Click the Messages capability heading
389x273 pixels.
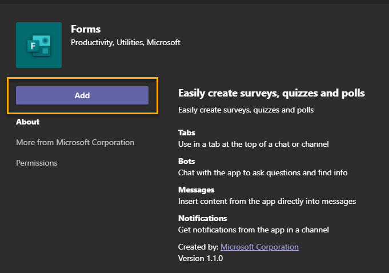coord(196,190)
